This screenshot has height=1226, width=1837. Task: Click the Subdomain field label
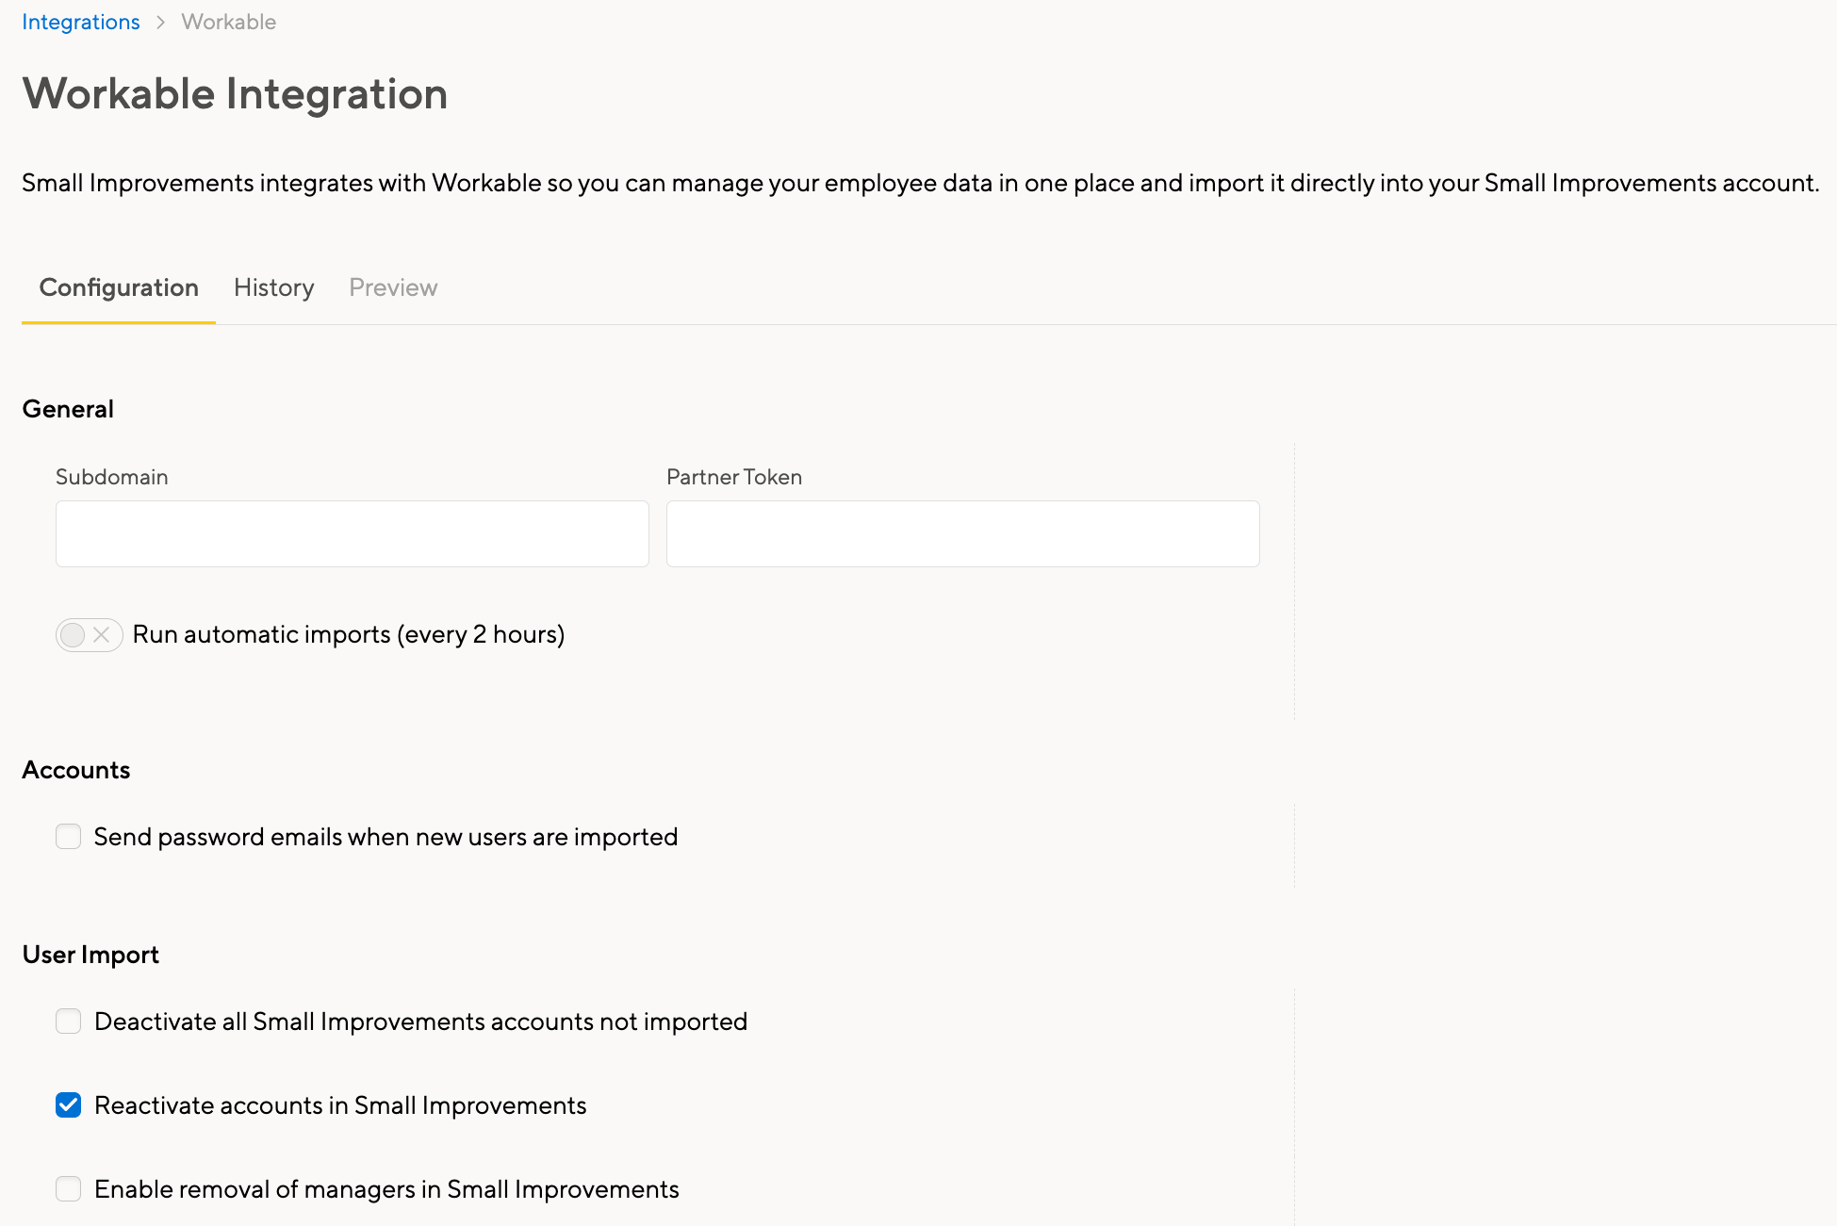[x=112, y=477]
